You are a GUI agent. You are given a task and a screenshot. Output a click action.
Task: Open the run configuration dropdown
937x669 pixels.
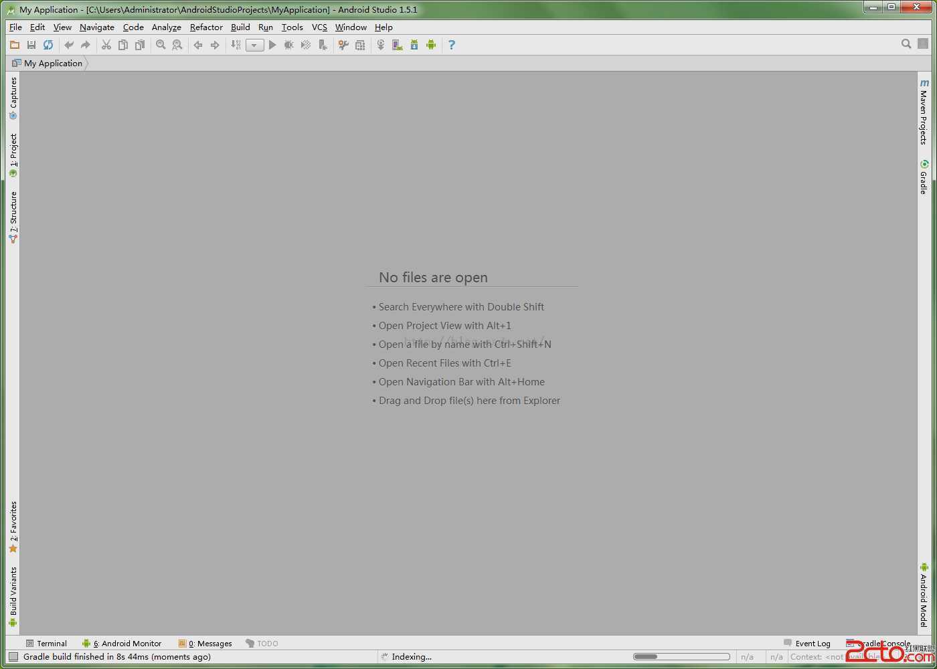[255, 45]
